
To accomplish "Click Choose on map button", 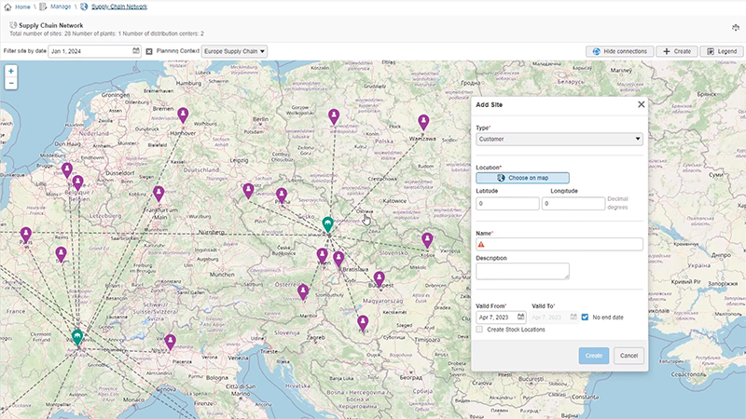I will pyautogui.click(x=522, y=178).
